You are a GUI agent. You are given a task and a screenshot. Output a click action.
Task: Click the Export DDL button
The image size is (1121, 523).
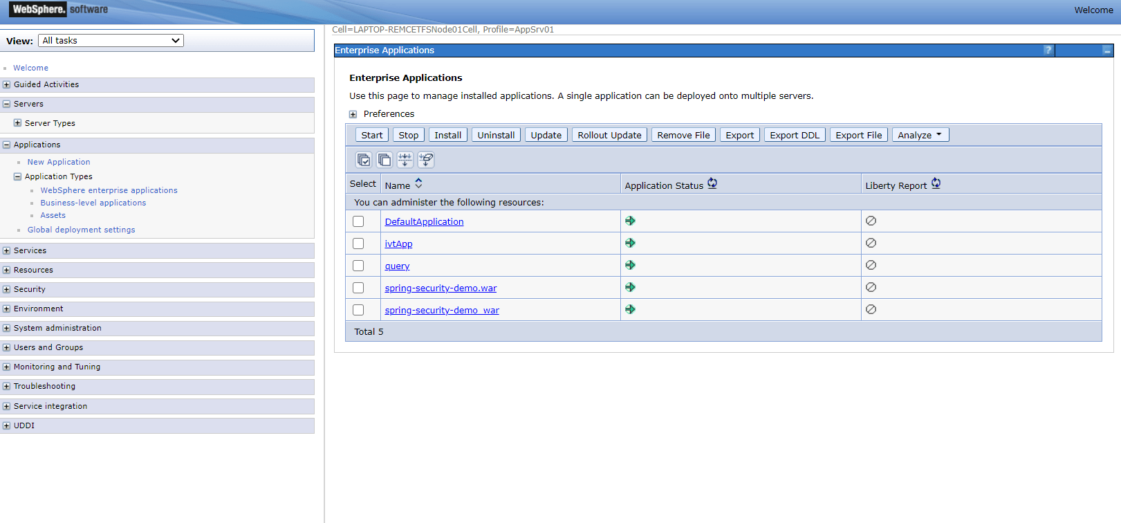[x=795, y=135]
